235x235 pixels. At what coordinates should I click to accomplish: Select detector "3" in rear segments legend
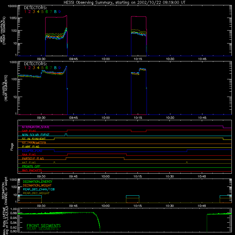(x=34, y=68)
